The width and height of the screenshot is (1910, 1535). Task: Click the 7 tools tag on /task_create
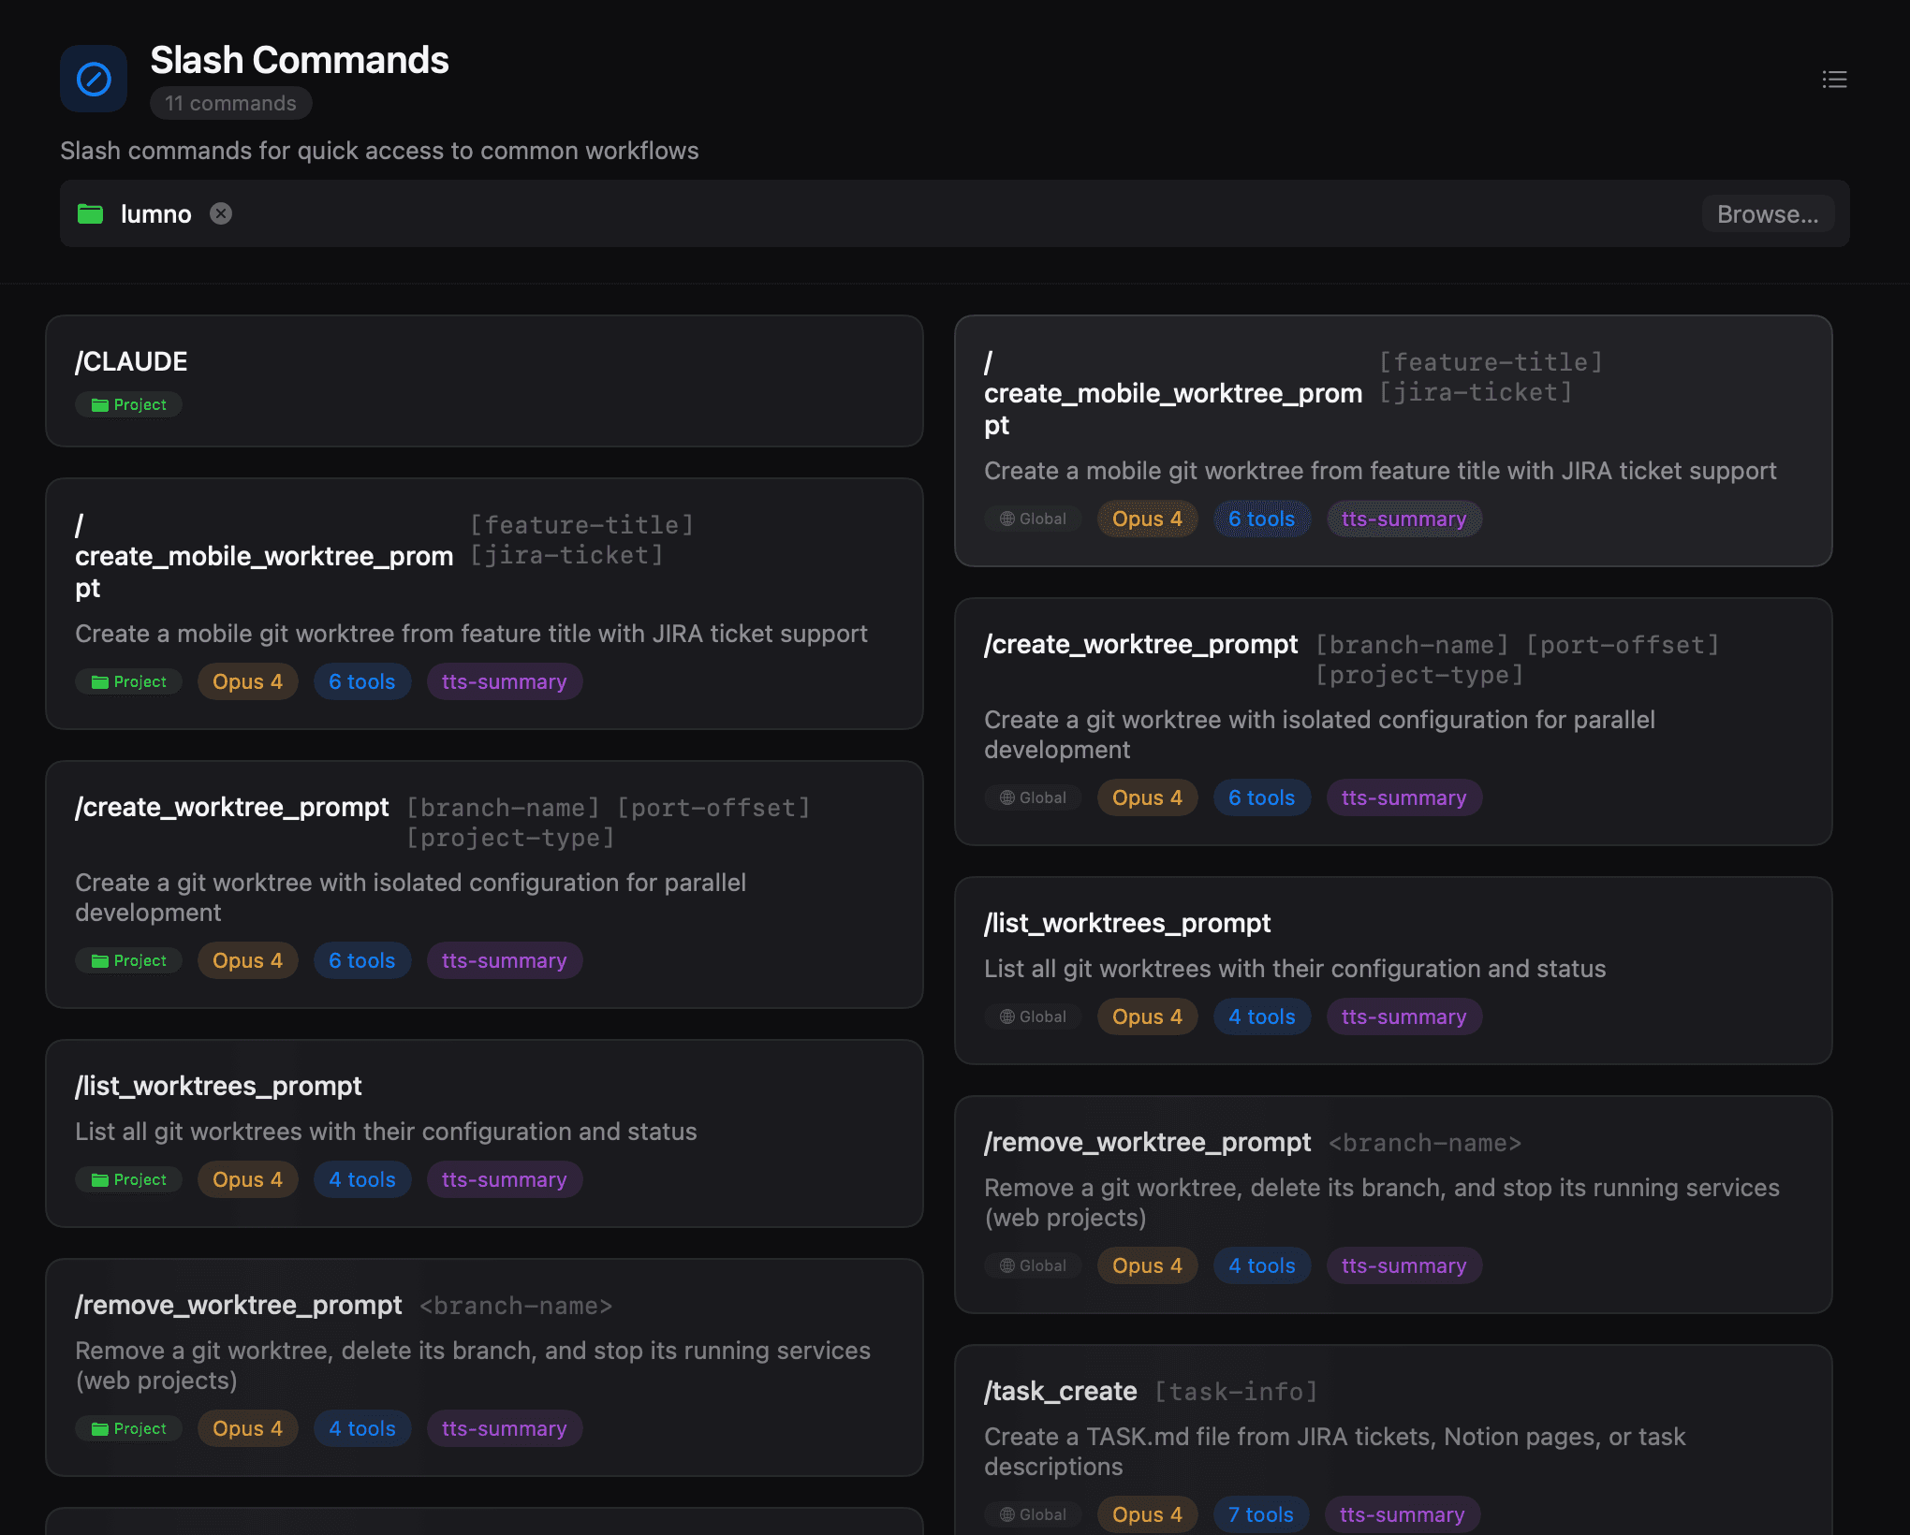[x=1260, y=1514]
